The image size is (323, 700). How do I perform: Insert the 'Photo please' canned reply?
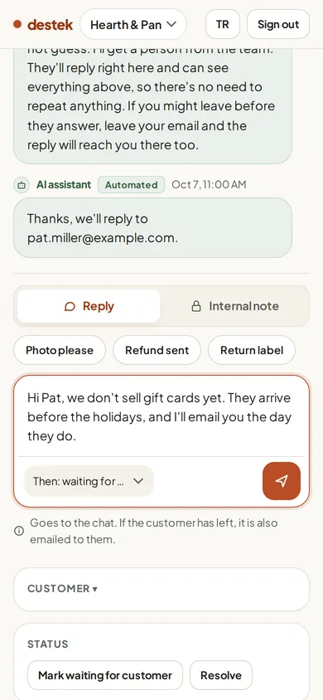click(x=60, y=350)
